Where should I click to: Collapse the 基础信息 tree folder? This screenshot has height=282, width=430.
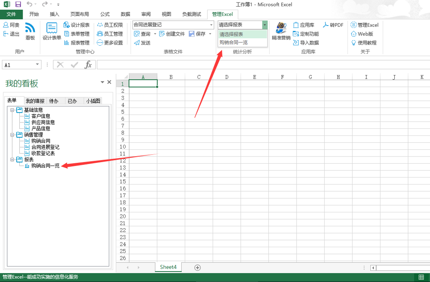point(12,110)
